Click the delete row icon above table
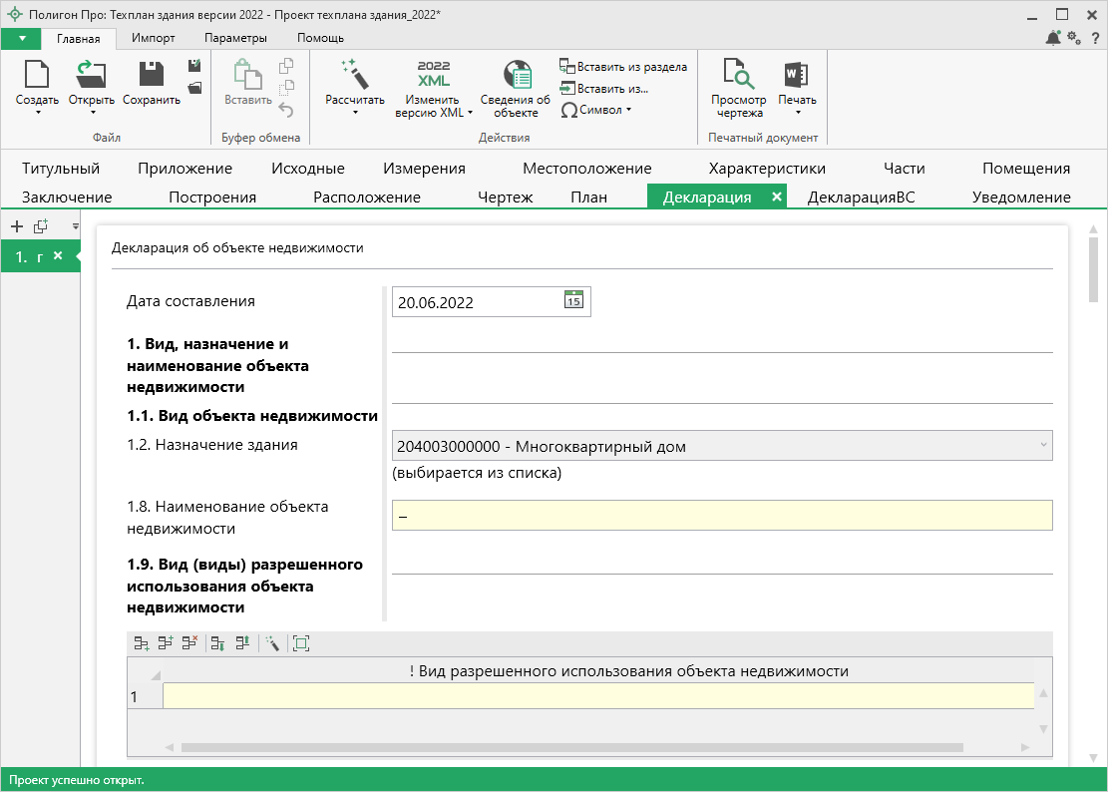 tap(188, 643)
